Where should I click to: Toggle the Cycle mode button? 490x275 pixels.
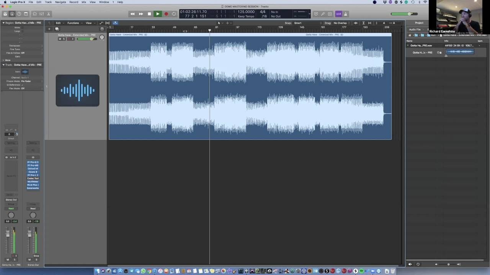point(174,14)
